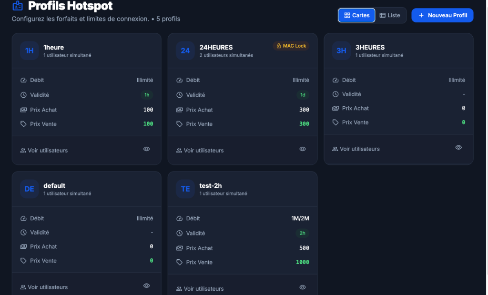The image size is (488, 295).
Task: Click the DE avatar badge on default card
Action: 30,189
